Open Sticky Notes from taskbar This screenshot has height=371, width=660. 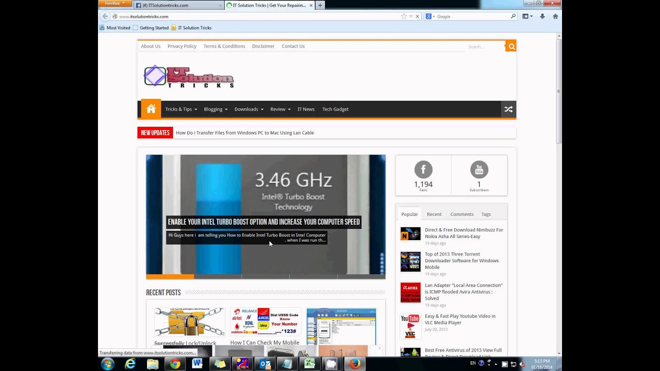(220, 364)
